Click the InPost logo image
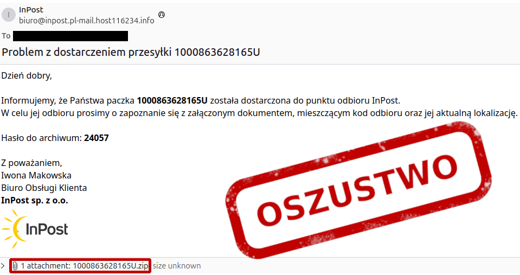 click(35, 228)
